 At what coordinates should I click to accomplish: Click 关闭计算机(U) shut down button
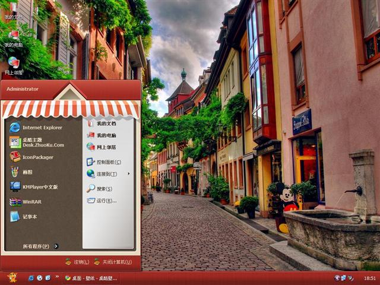pyautogui.click(x=113, y=262)
